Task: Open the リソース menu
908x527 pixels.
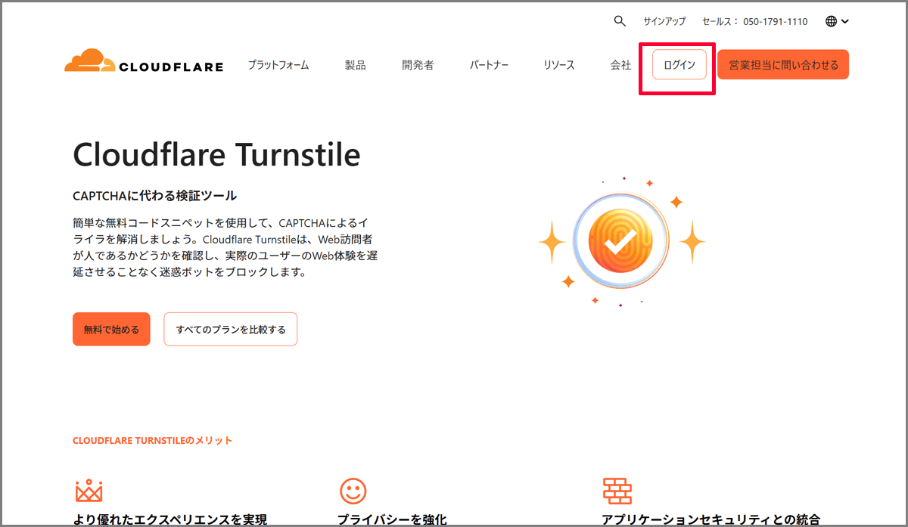Action: (559, 65)
